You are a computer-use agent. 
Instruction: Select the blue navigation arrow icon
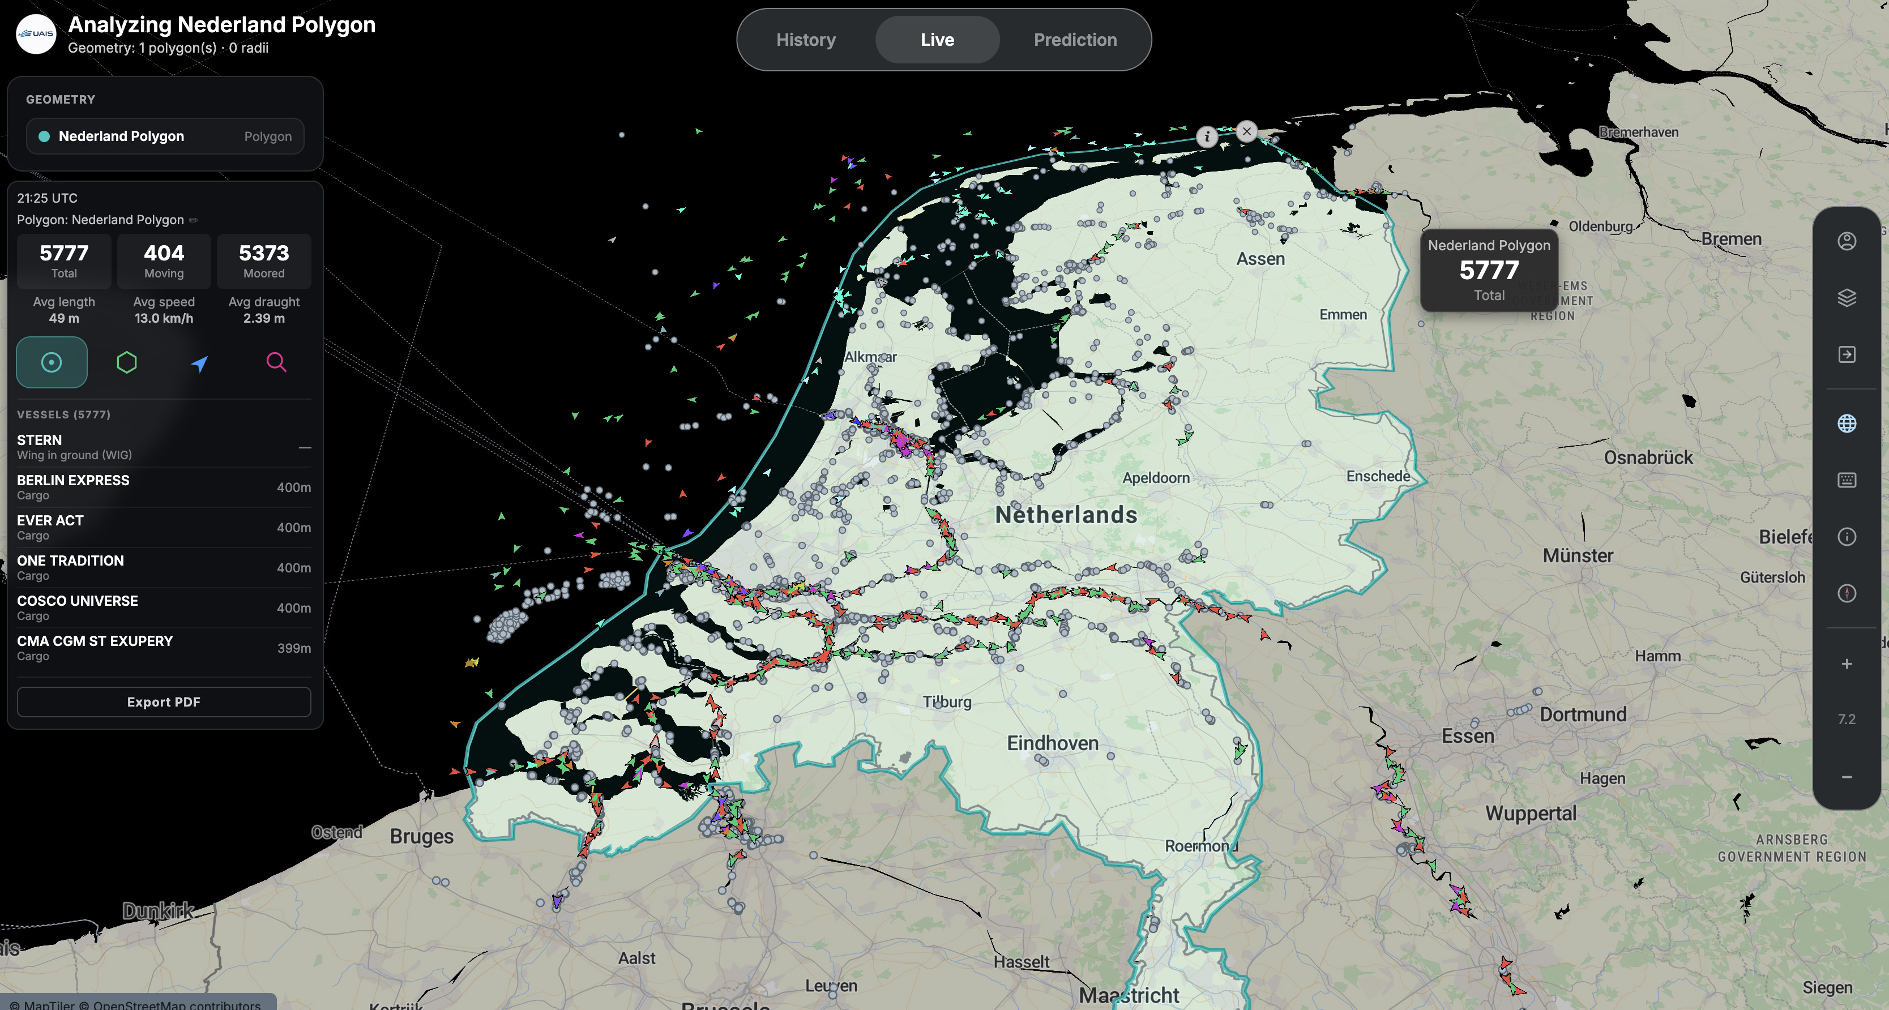[x=199, y=363]
